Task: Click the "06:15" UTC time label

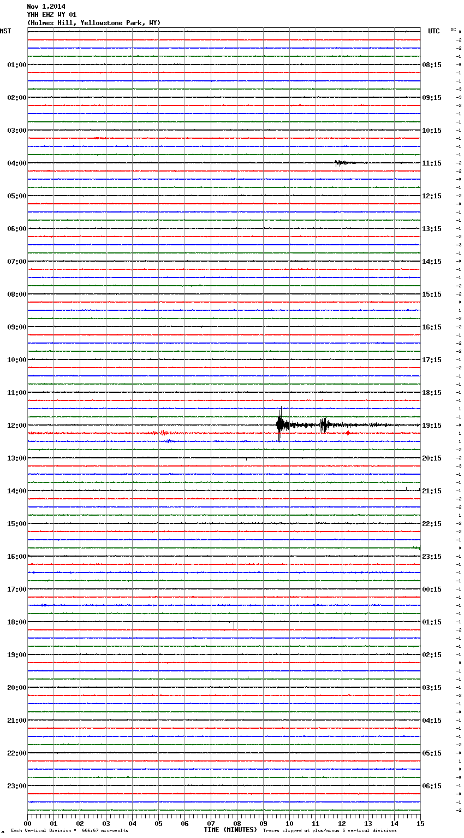Action: [432, 786]
